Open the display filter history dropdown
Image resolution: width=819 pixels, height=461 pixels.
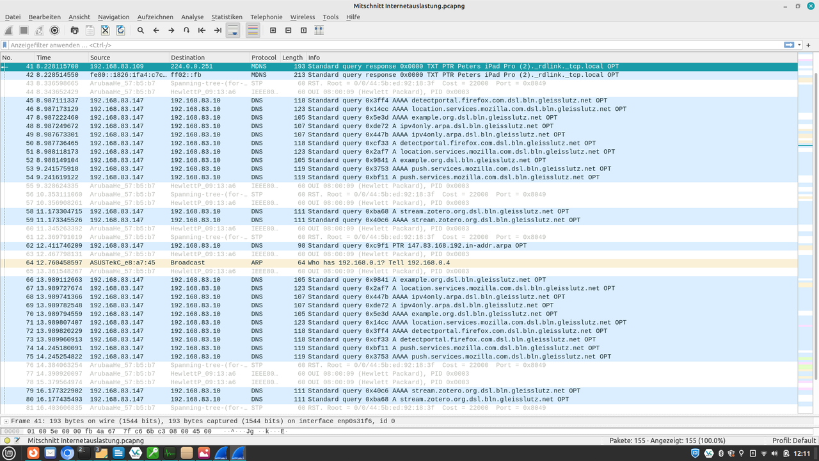click(799, 45)
